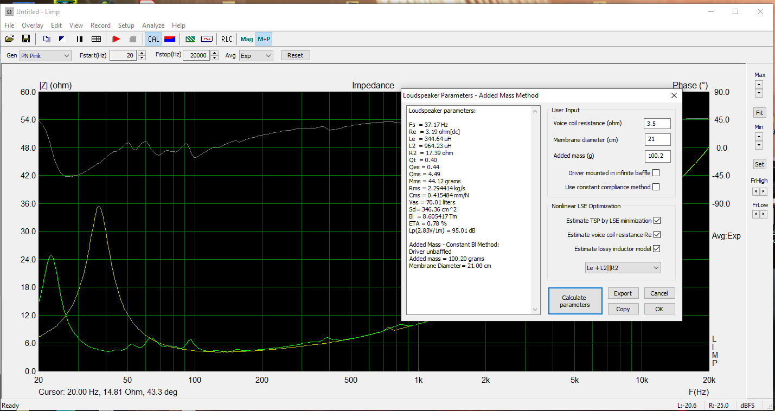Click the two vertical bars toolbar icon

[80, 39]
